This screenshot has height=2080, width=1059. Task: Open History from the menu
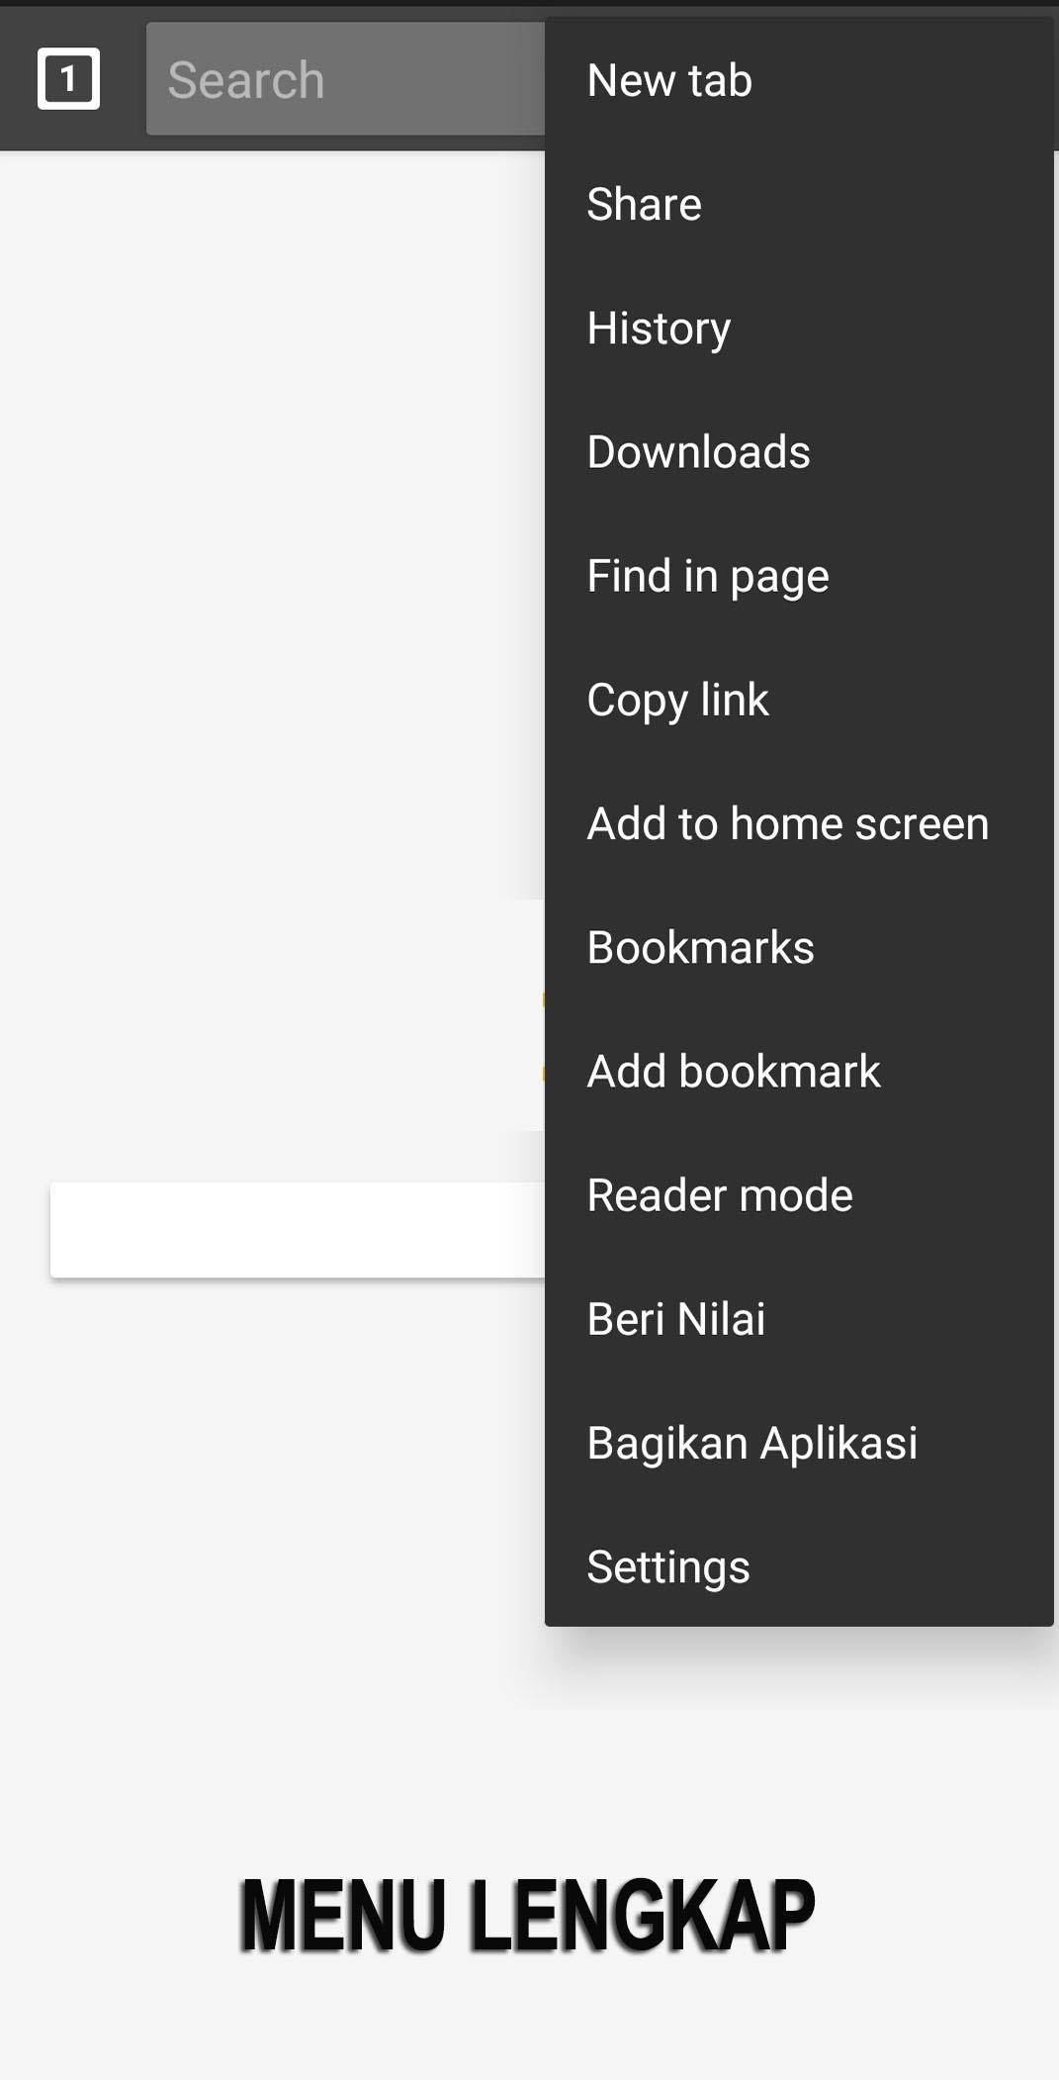(x=799, y=328)
